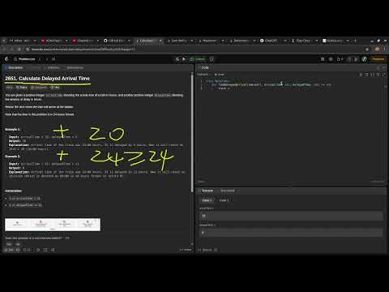Open the layout grid icon in header
The width and height of the screenshot is (389, 292).
pyautogui.click(x=323, y=59)
